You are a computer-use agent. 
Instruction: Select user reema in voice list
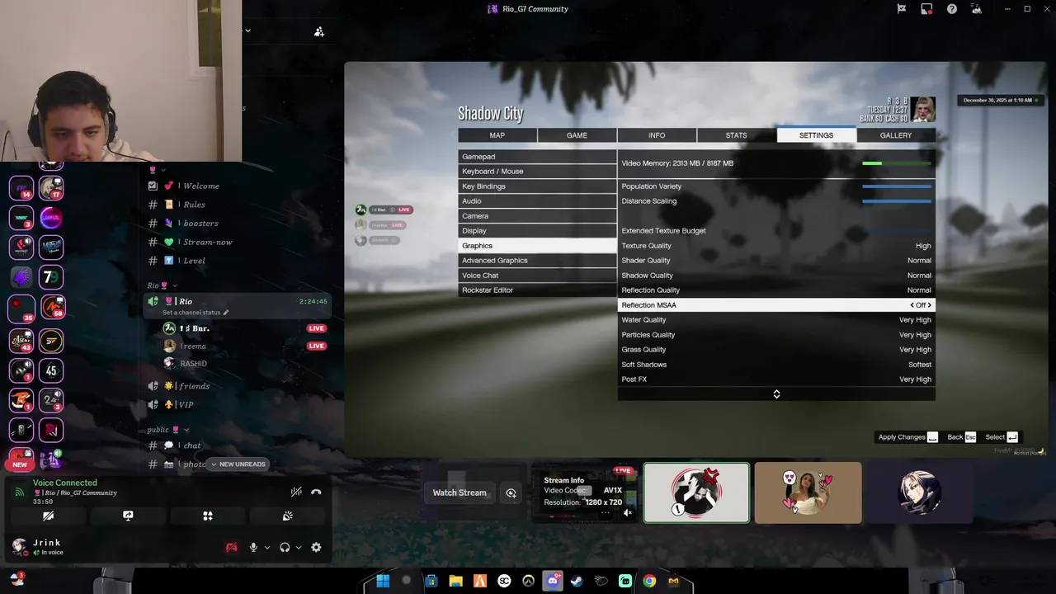(194, 346)
